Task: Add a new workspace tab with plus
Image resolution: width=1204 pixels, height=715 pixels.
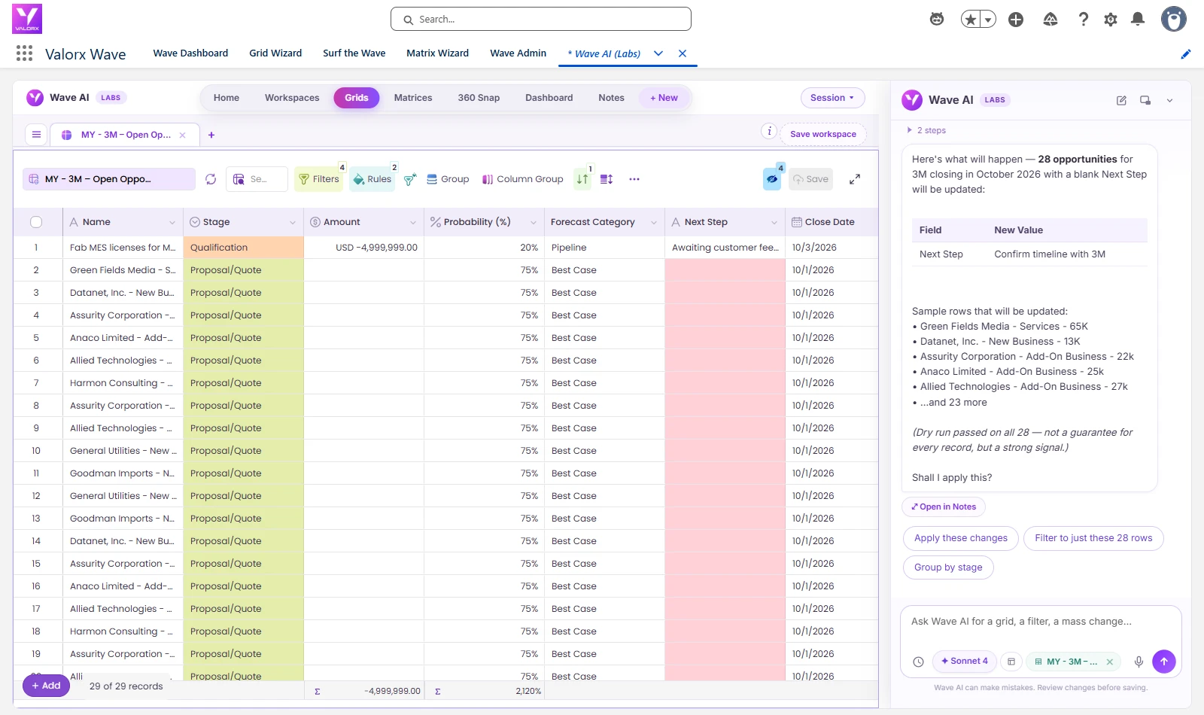Action: click(211, 135)
